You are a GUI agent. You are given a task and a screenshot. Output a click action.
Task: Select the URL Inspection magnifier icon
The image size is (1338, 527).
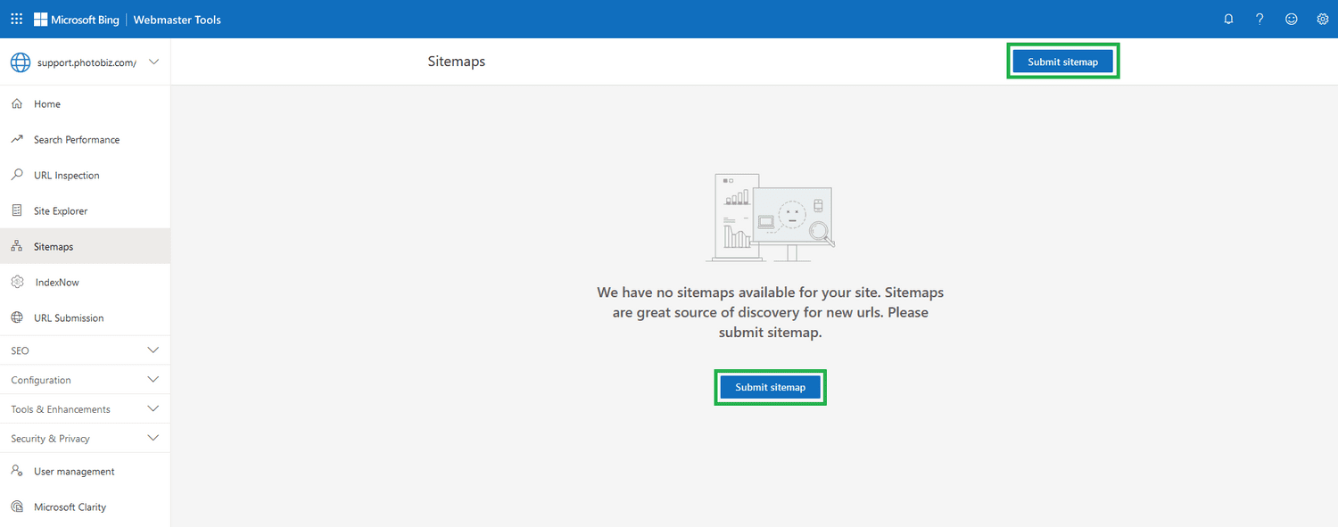pyautogui.click(x=16, y=175)
